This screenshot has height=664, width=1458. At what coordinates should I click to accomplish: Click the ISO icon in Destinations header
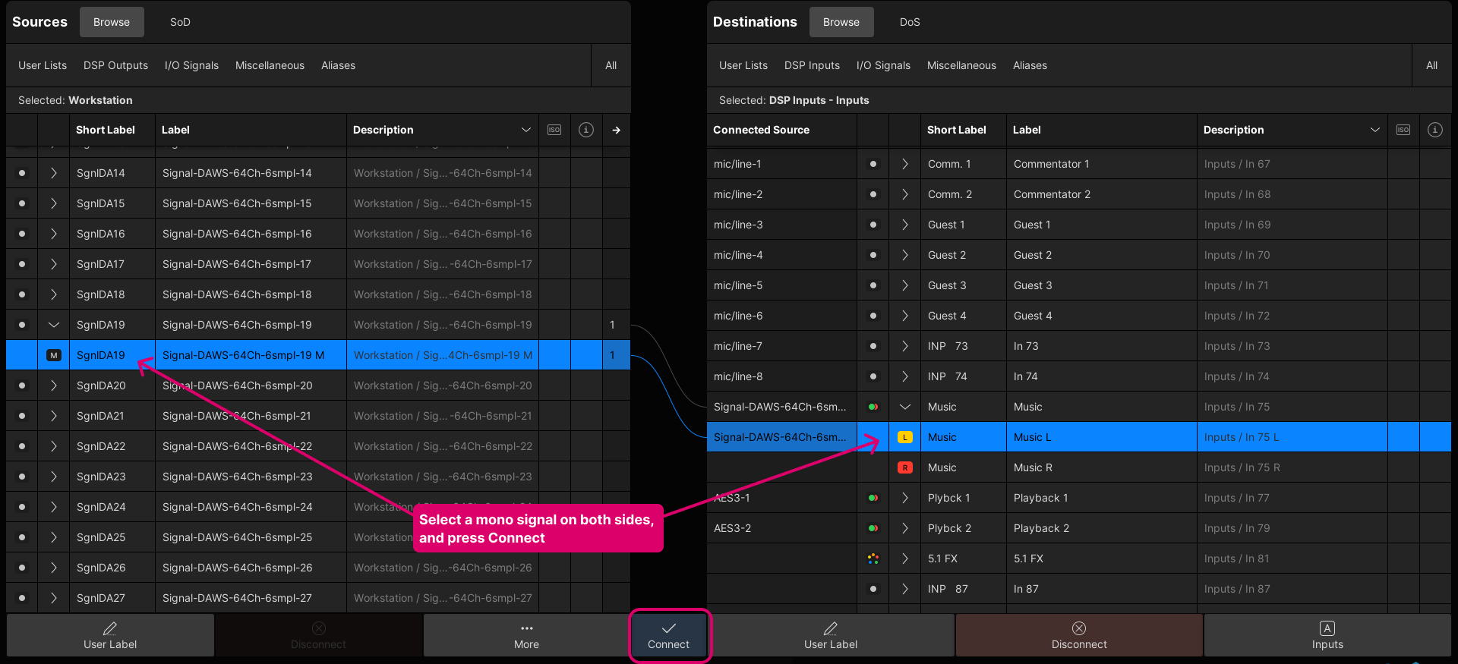[x=1403, y=130]
